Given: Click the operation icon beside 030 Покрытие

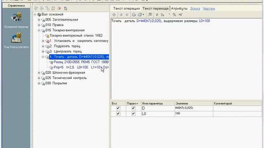Looking at the screenshot, I should (x=43, y=83).
